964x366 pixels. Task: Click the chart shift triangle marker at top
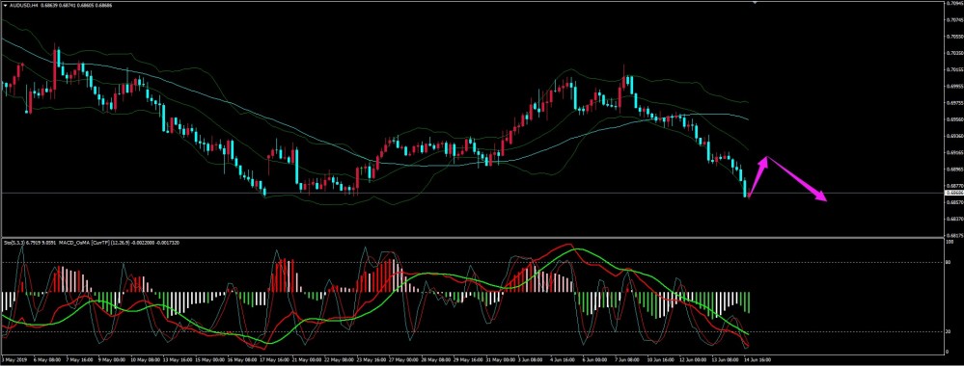[755, 3]
